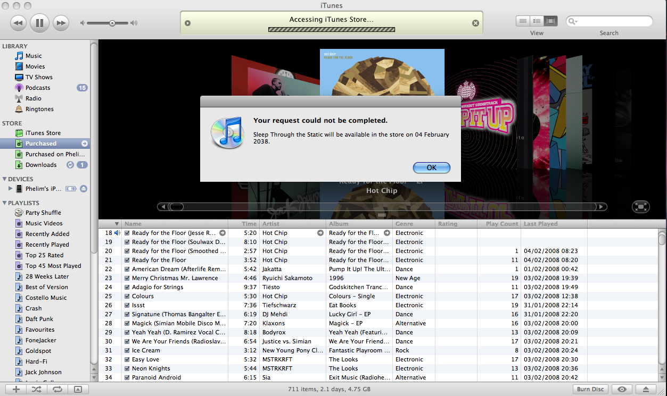Step Cover Flow right with arrow
667x396 pixels.
[601, 207]
